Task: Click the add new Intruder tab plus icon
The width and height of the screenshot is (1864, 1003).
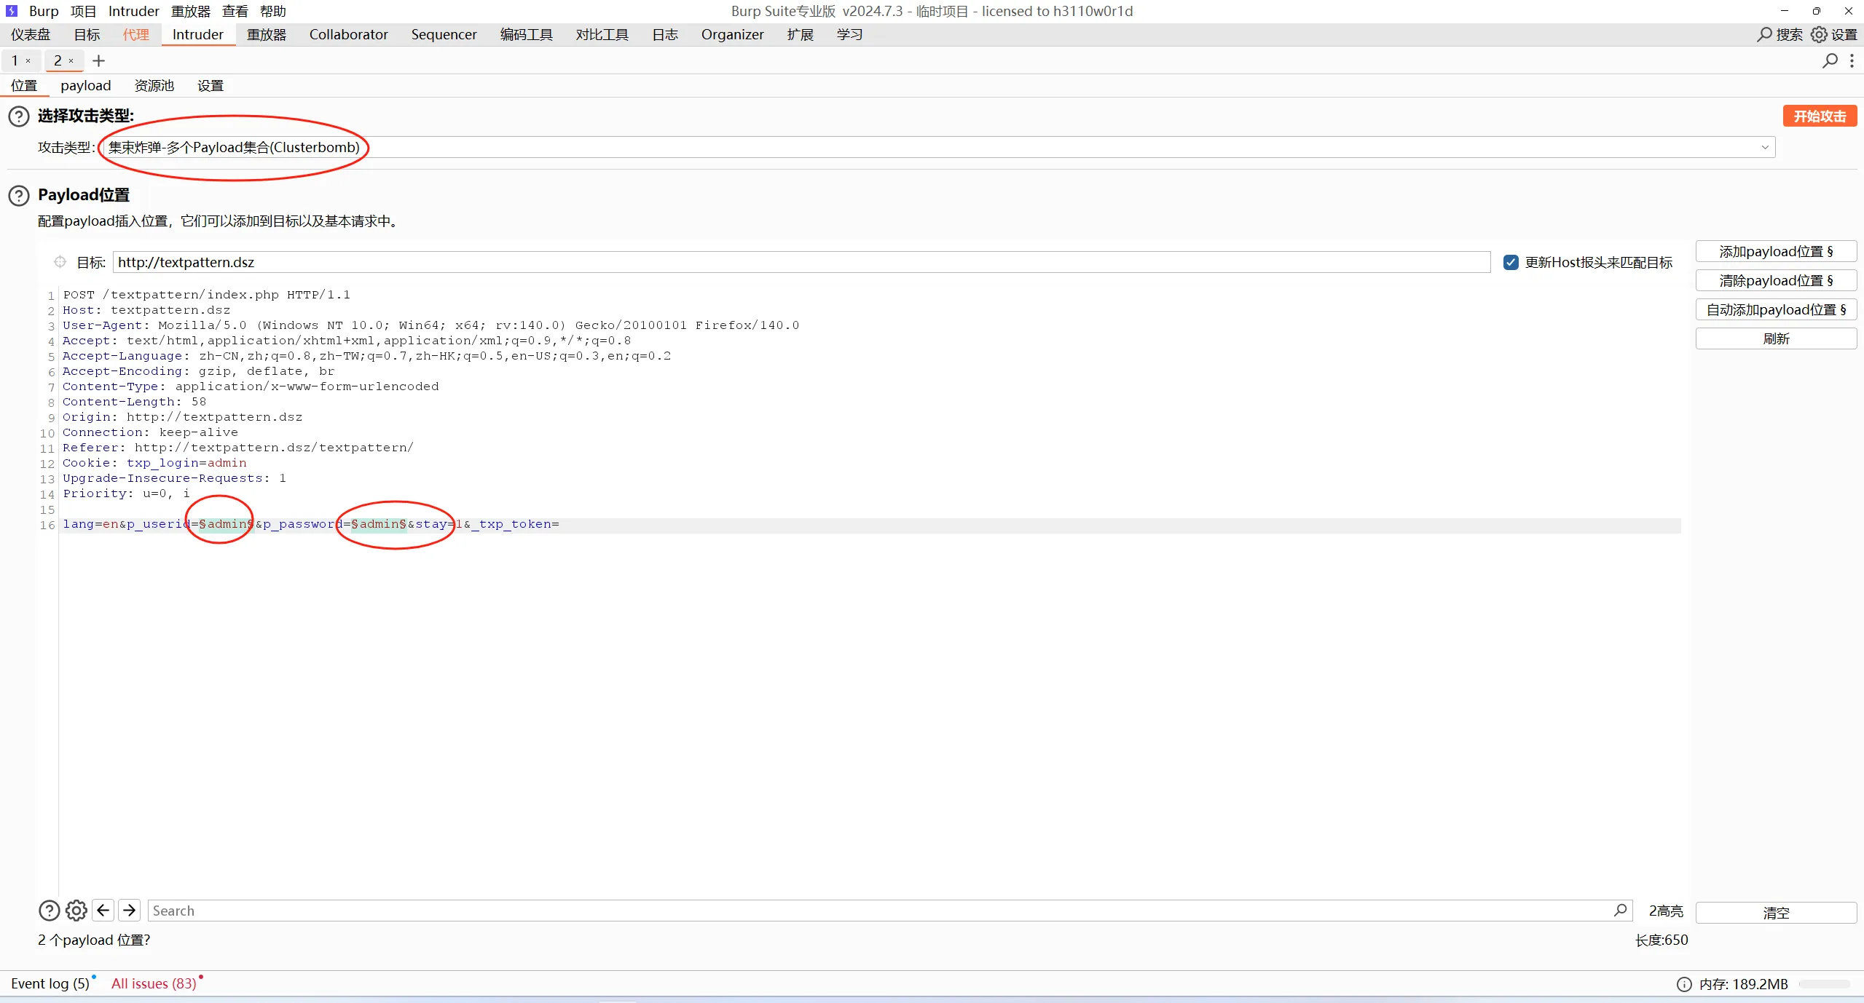Action: point(99,61)
